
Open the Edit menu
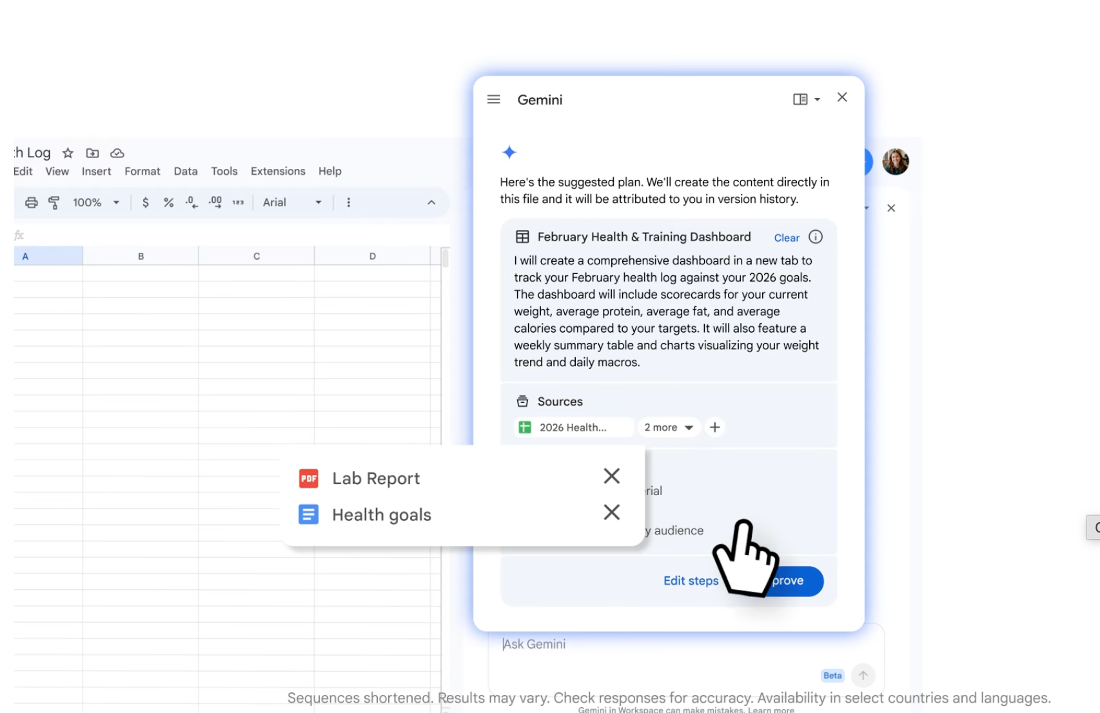[x=23, y=171]
